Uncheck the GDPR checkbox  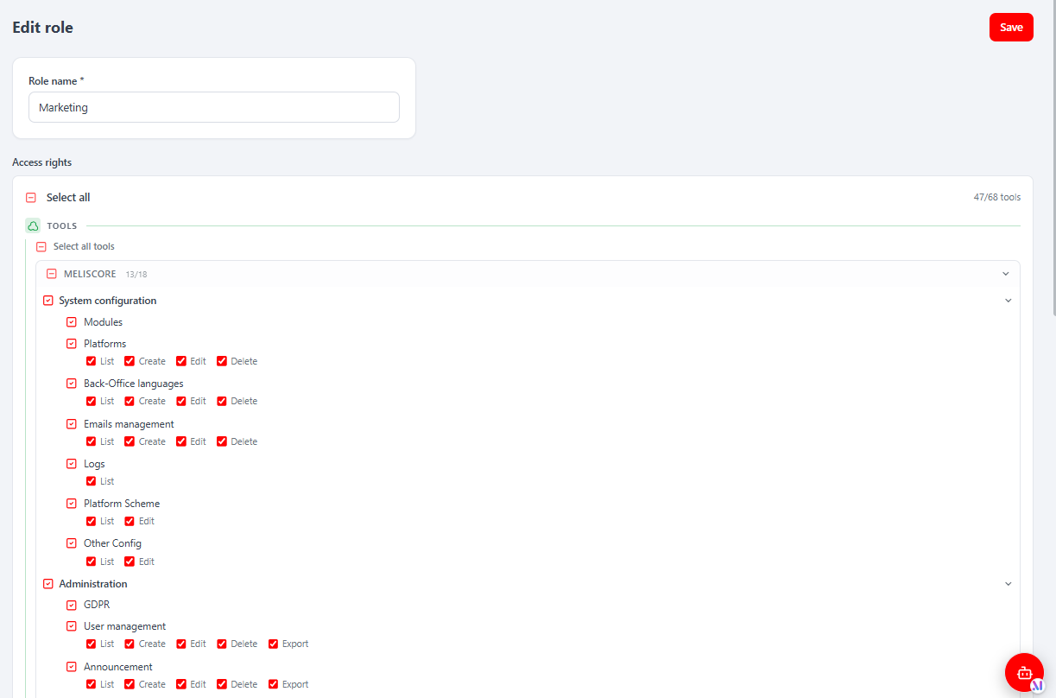click(72, 605)
